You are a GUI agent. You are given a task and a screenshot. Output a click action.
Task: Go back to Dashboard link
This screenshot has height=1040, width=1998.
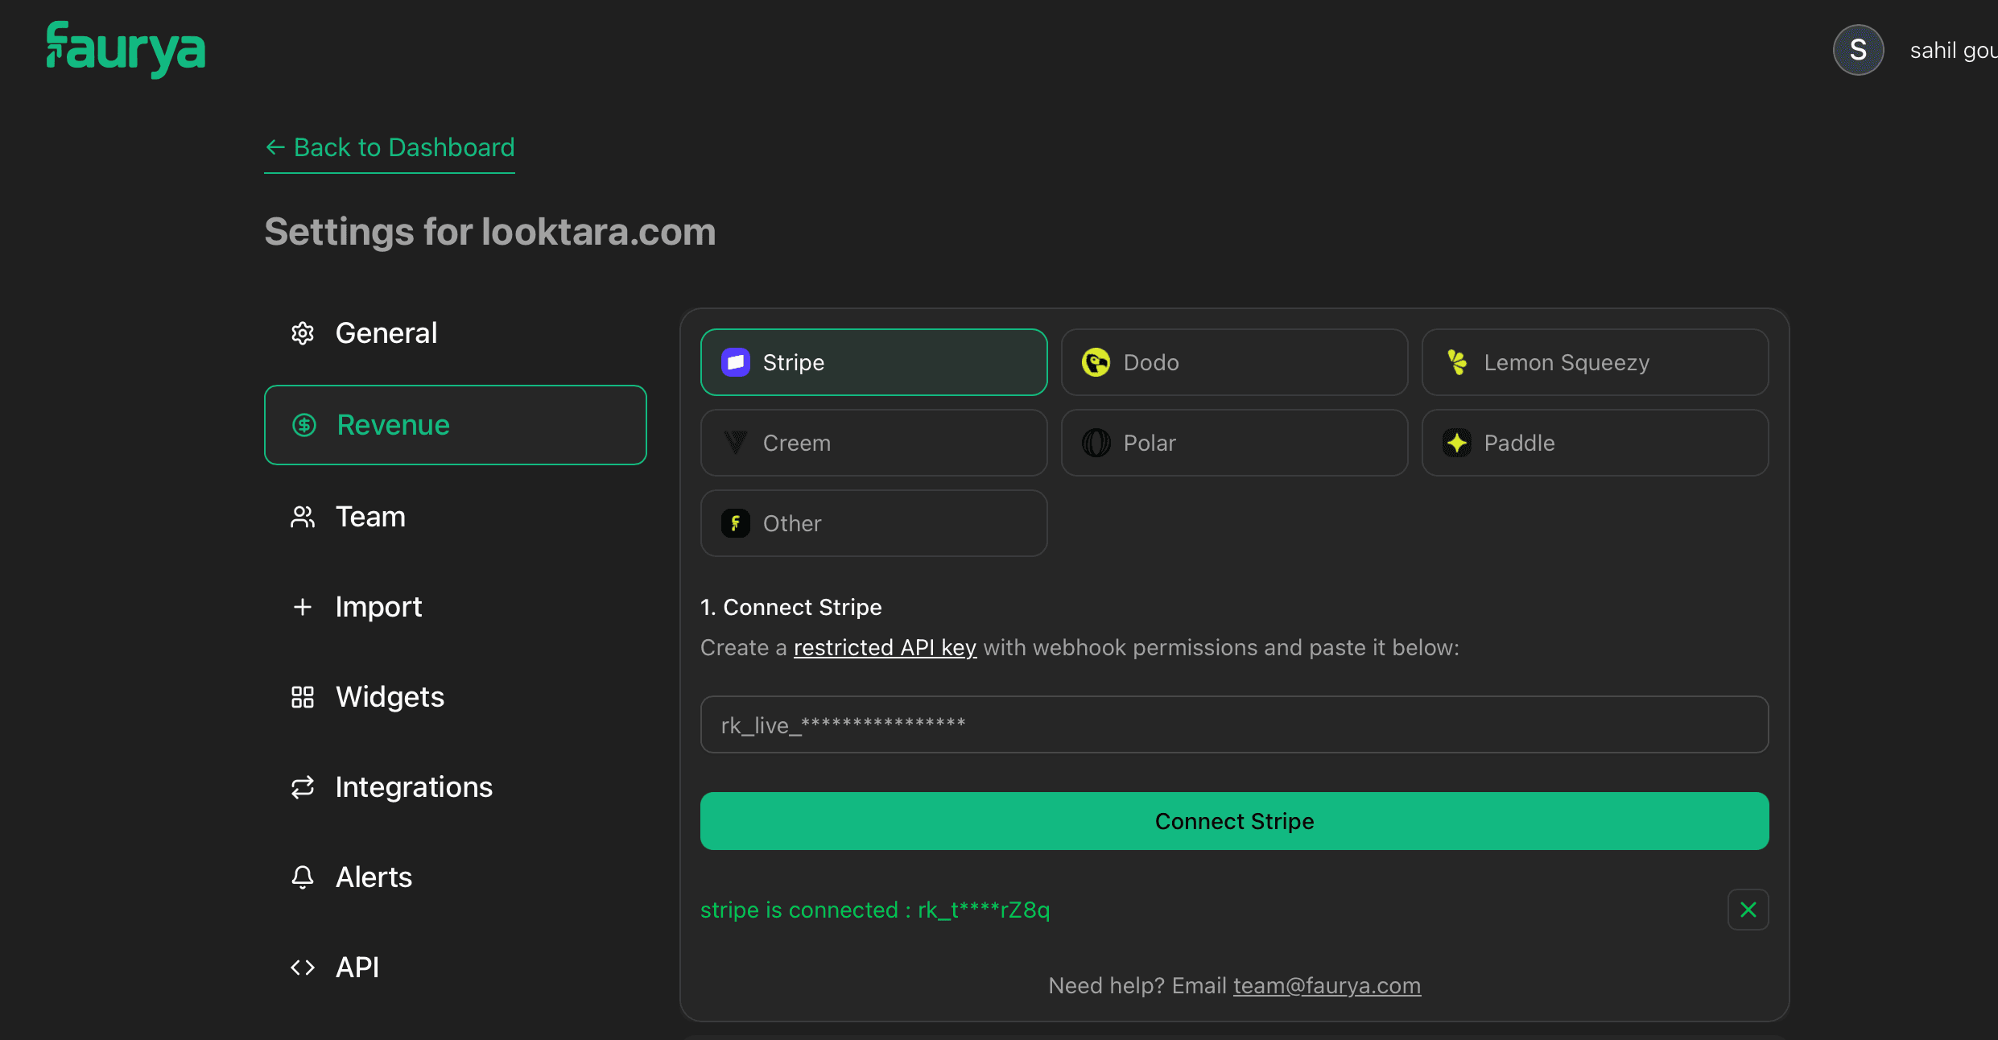(x=390, y=148)
